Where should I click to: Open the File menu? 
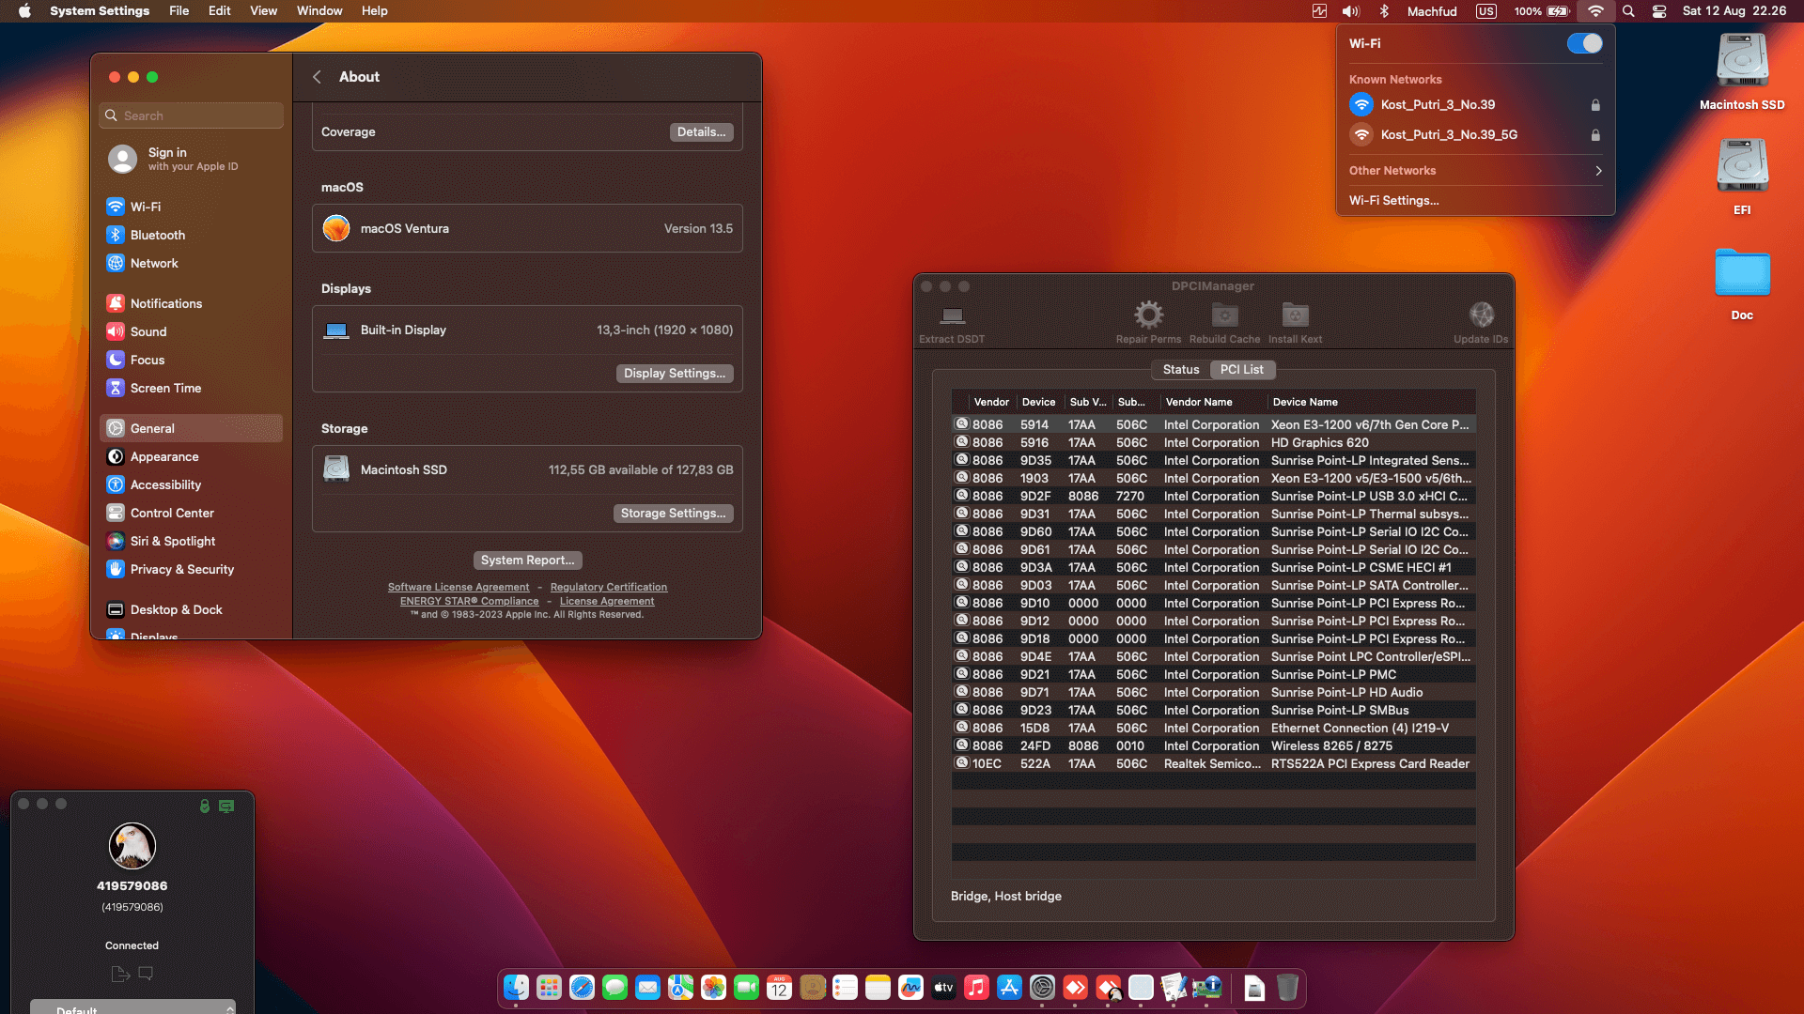pos(179,11)
